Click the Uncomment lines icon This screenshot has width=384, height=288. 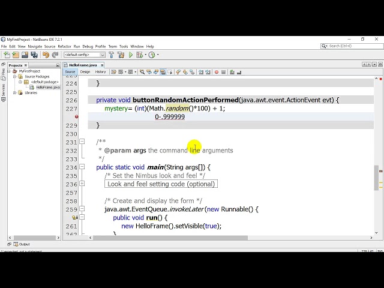[x=239, y=72]
